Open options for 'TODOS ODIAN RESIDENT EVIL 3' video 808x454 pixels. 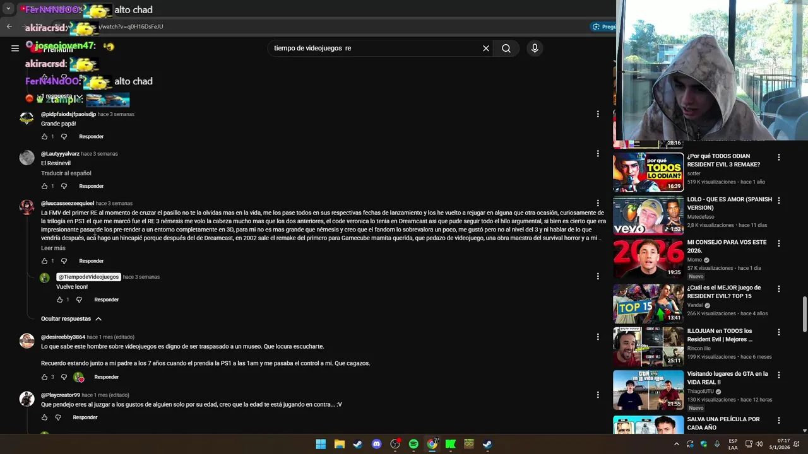(778, 158)
